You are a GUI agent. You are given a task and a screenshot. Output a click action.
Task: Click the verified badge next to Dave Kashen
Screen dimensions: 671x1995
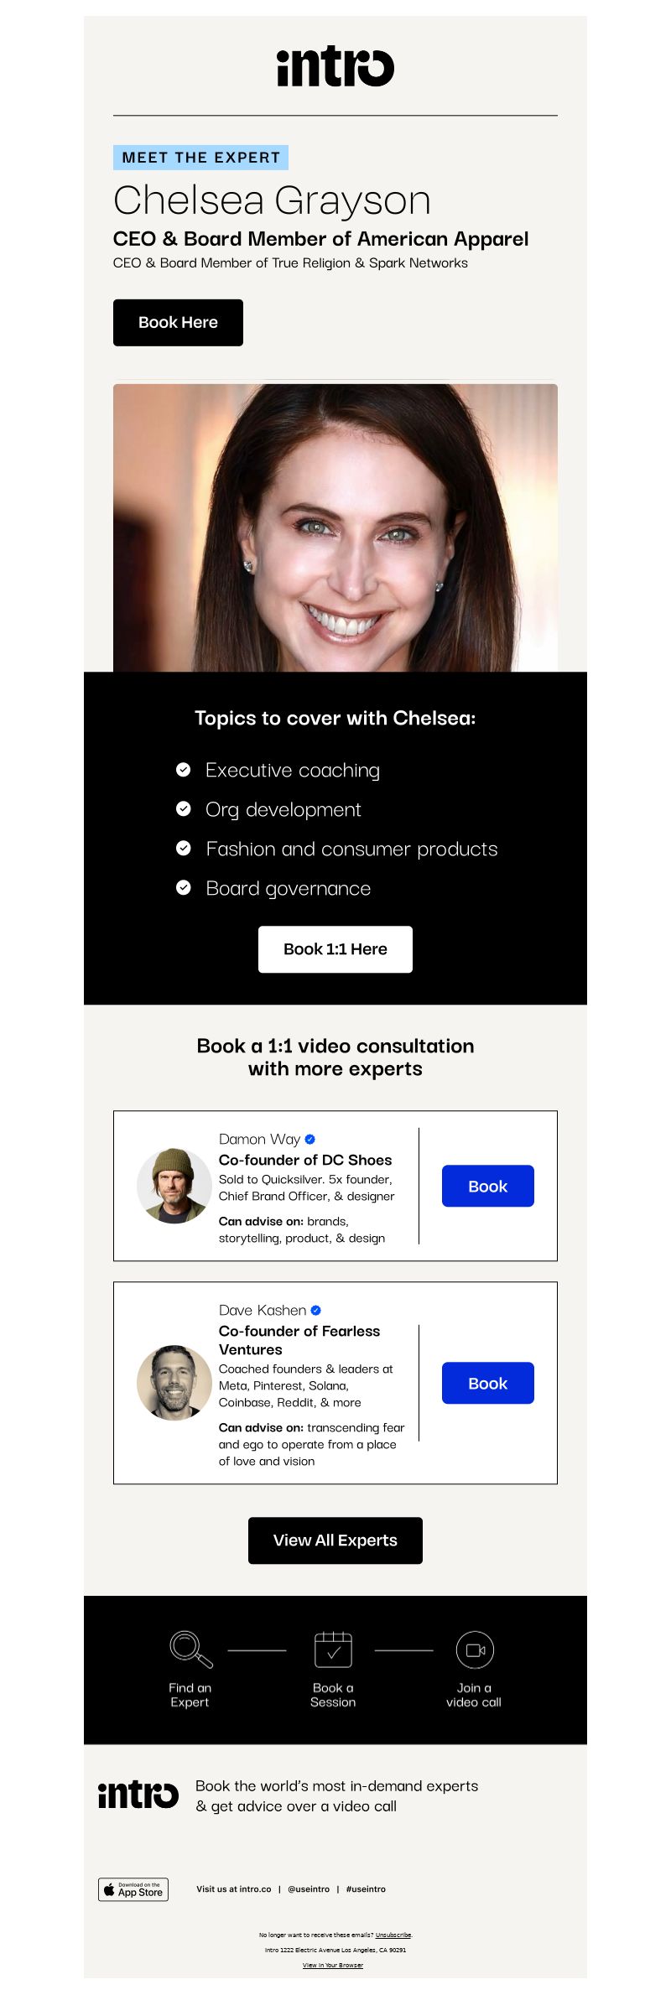point(316,1310)
